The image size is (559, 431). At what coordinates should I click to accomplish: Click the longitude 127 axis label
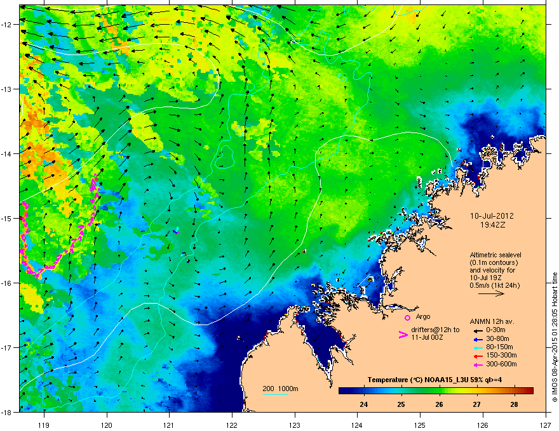(x=546, y=425)
